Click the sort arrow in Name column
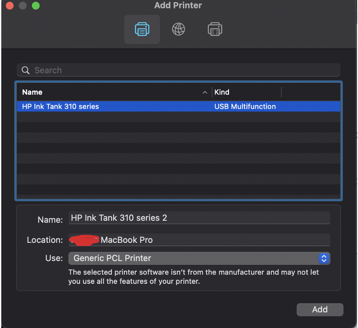358x328 pixels. point(205,92)
